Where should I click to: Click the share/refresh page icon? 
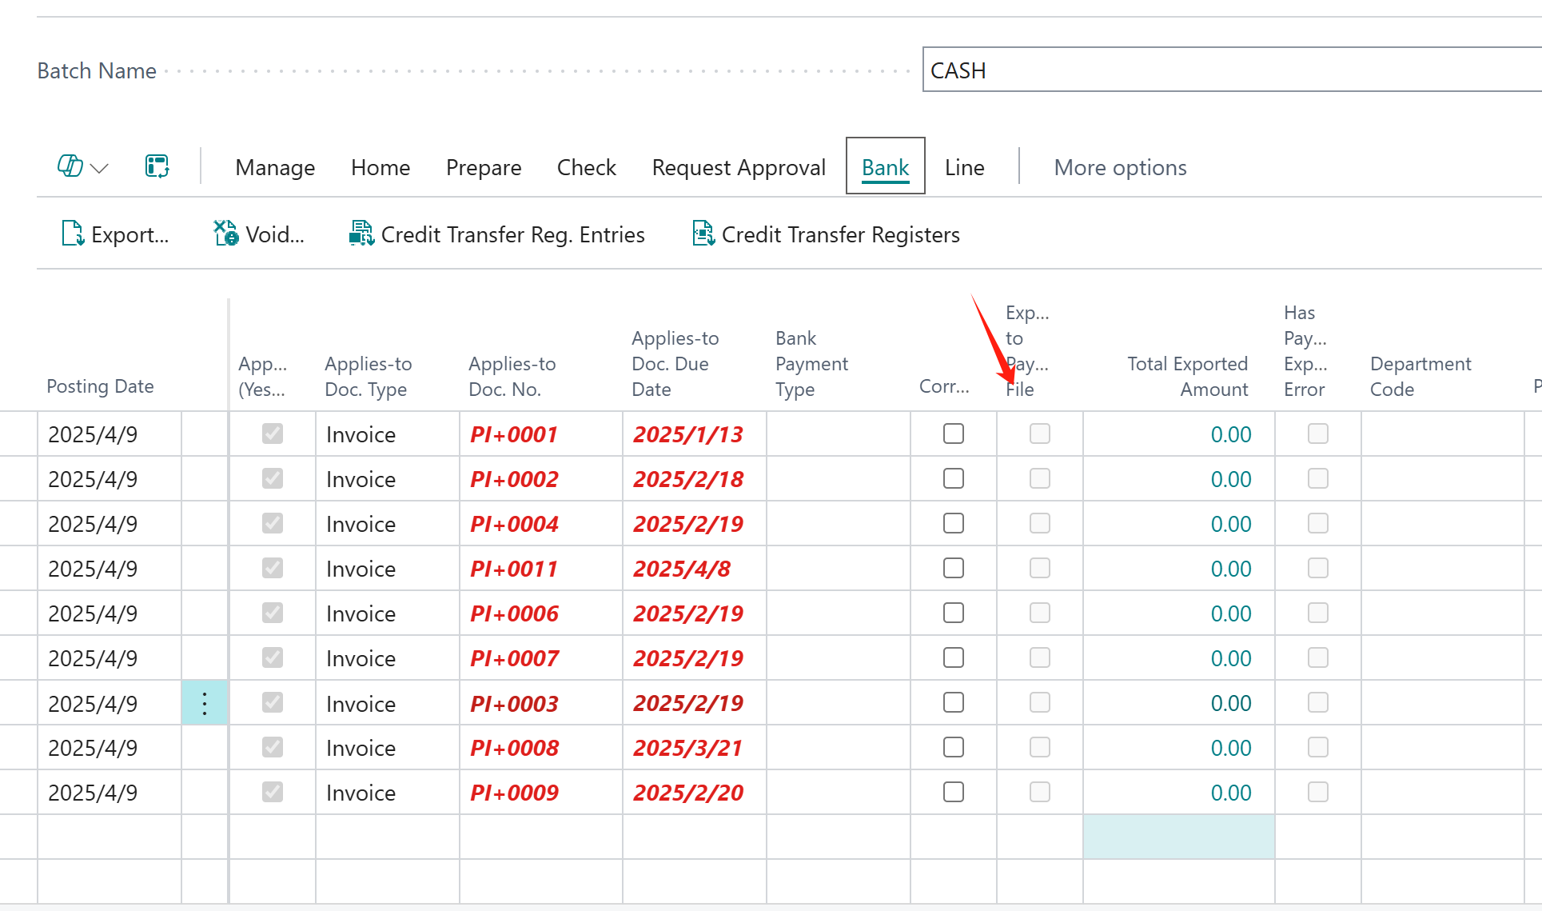(157, 166)
